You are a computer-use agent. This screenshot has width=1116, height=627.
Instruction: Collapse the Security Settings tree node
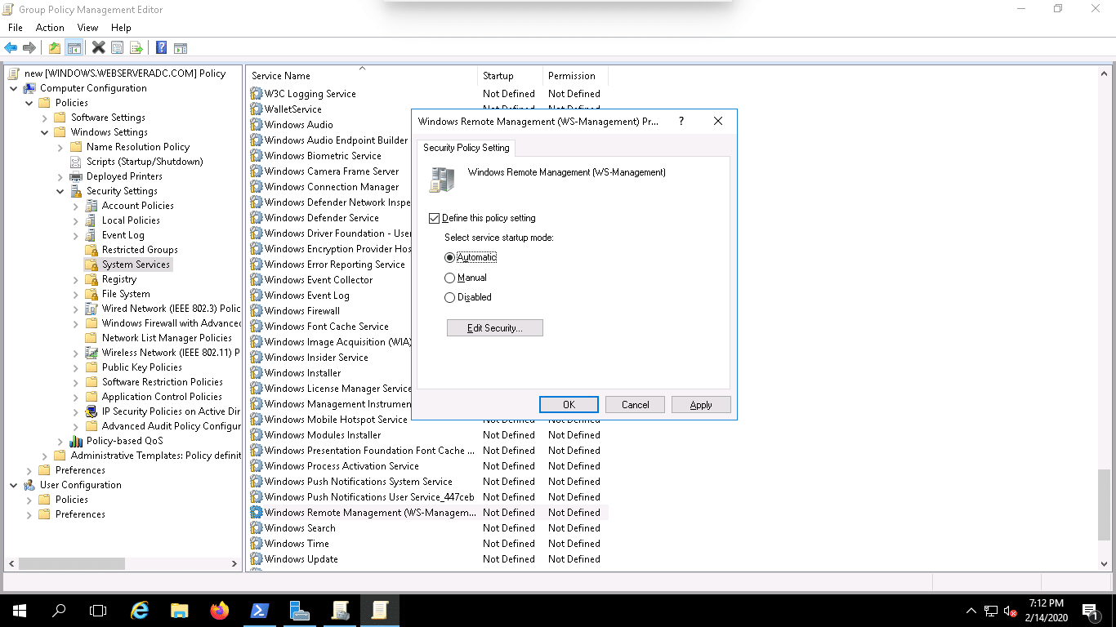click(x=60, y=191)
